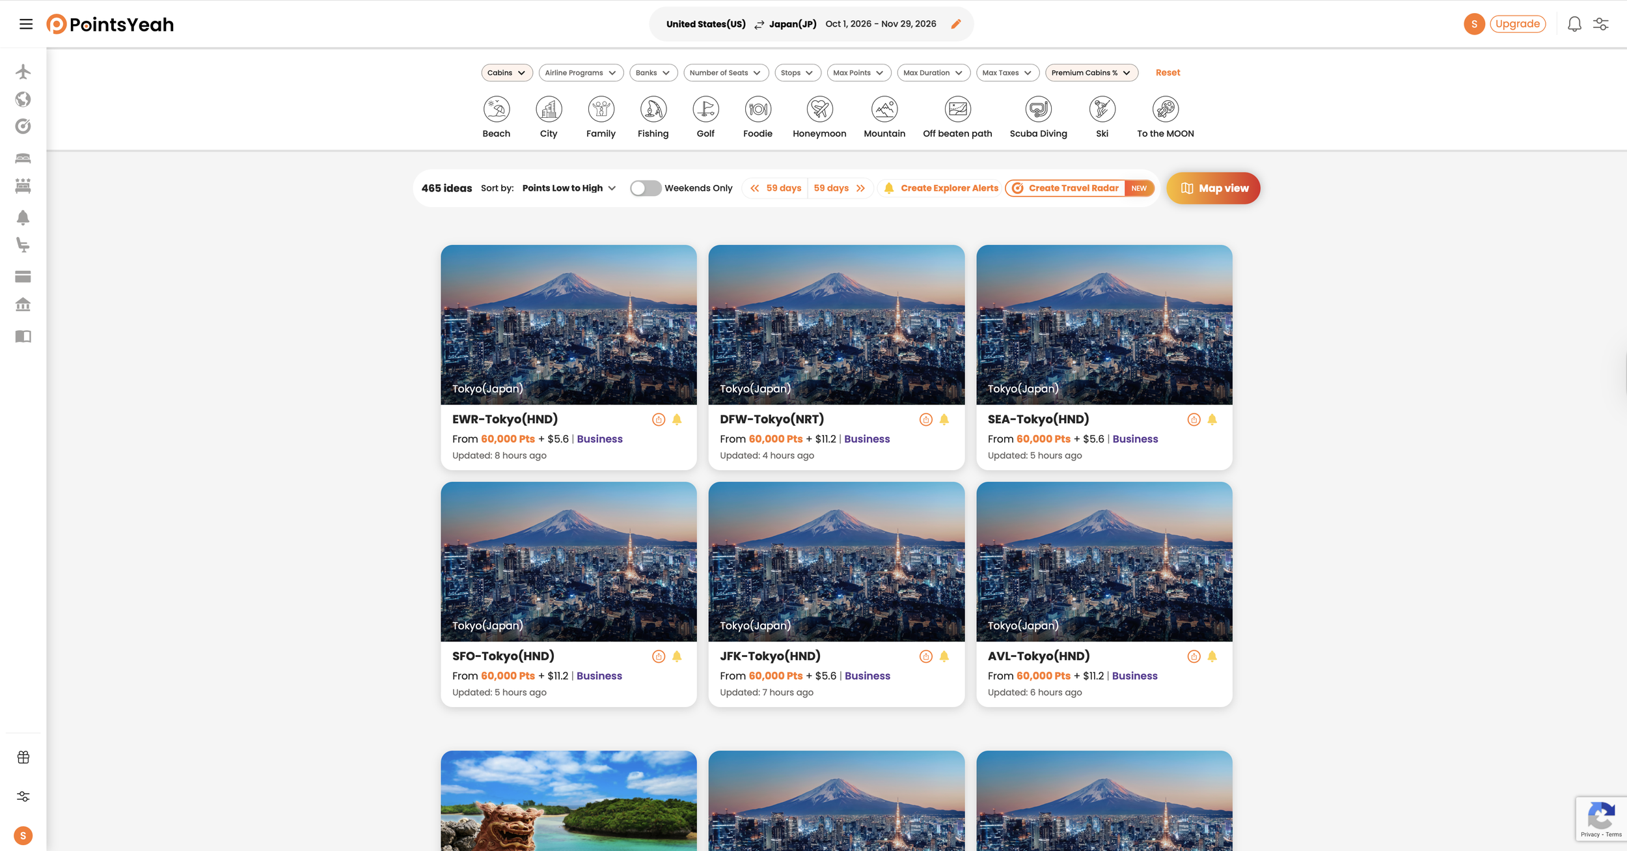Open the globe explorer icon in sidebar

click(23, 99)
